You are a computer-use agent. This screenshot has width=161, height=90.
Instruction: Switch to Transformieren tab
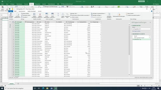click(x=22, y=11)
